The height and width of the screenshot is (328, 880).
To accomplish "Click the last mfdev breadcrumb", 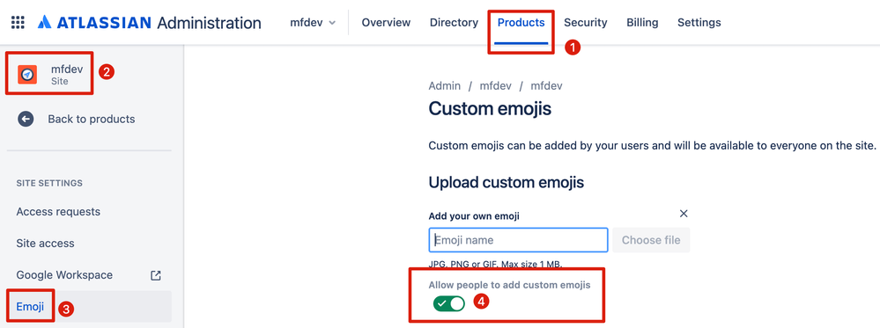I will (547, 86).
